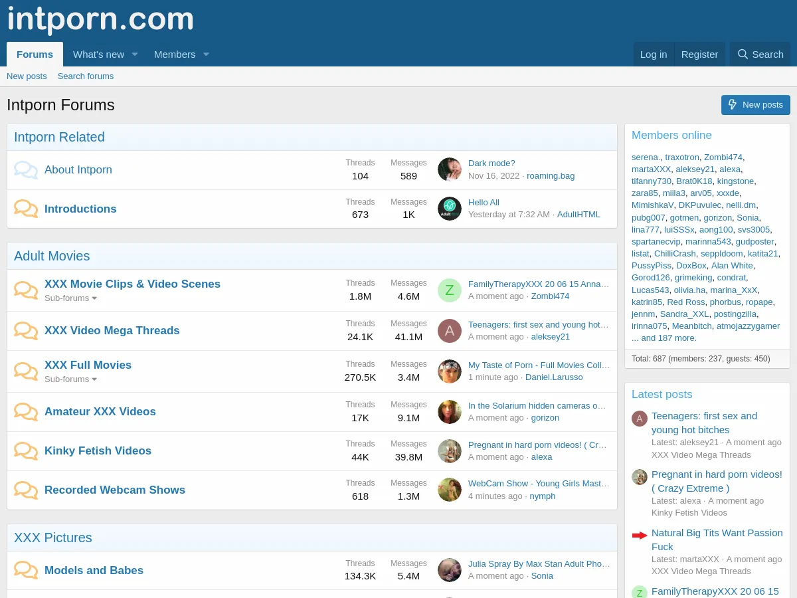Open AdultHTML's avatar in Introductions row

tap(450, 209)
